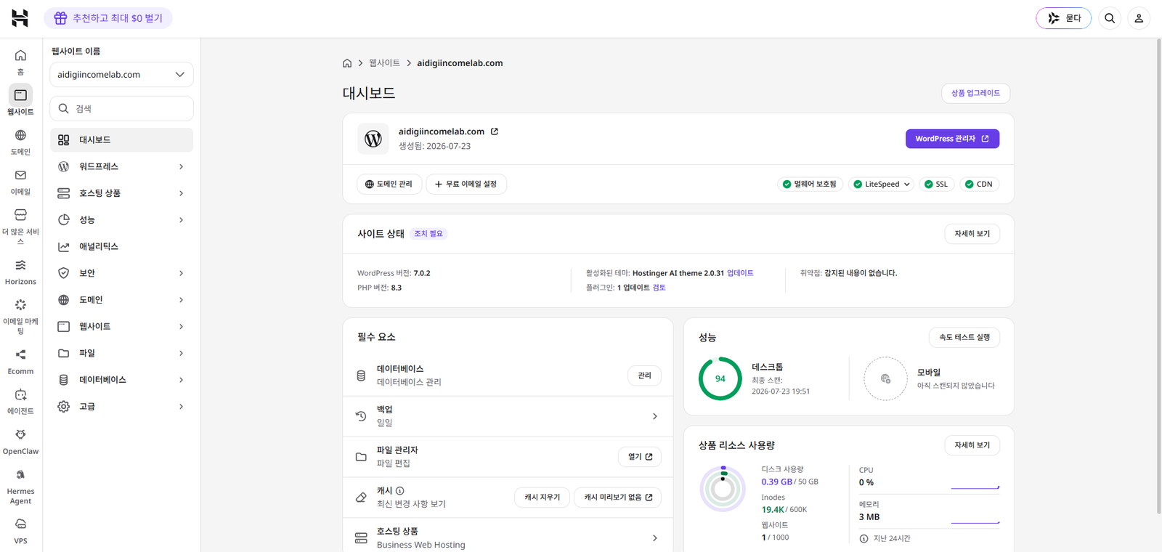Open the user profile icon

pyautogui.click(x=1139, y=18)
